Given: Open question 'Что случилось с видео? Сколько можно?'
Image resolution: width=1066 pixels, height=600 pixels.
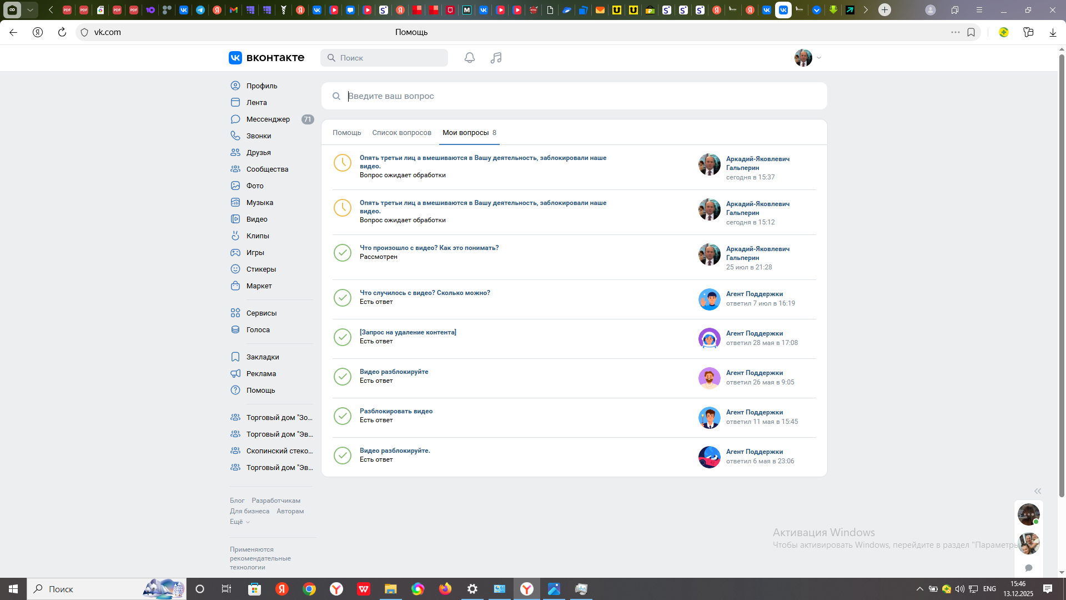Looking at the screenshot, I should tap(425, 293).
